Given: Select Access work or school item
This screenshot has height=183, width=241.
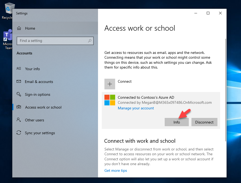Looking at the screenshot, I should coord(55,107).
